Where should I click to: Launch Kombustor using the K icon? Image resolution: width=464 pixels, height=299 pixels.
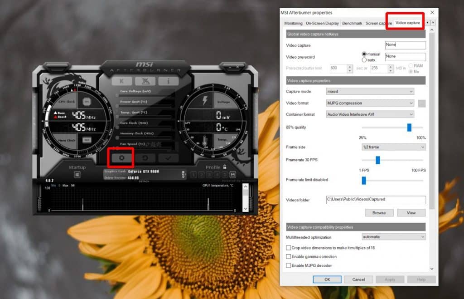[121, 80]
